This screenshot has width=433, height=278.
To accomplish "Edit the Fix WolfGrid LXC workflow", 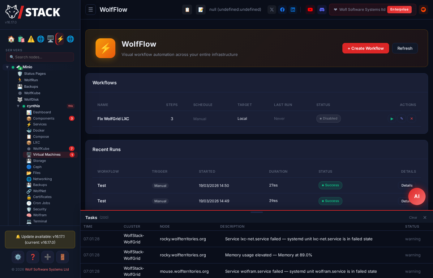I will (x=402, y=119).
